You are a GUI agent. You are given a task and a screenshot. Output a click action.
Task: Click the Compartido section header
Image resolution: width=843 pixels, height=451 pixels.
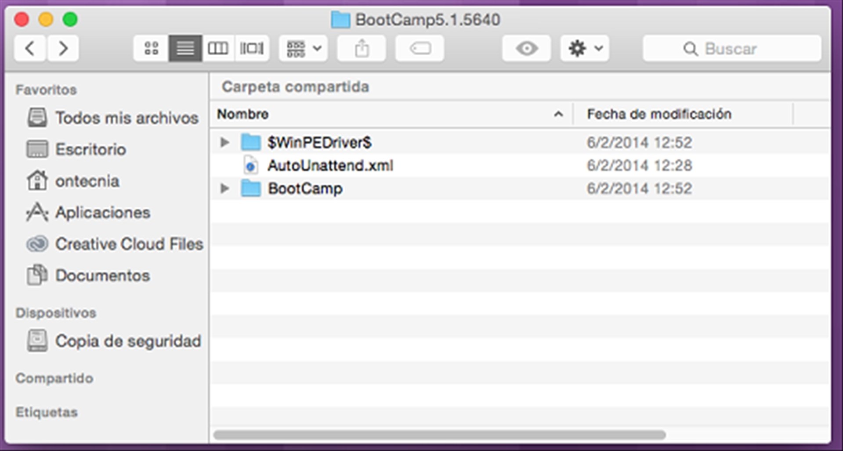tap(54, 378)
